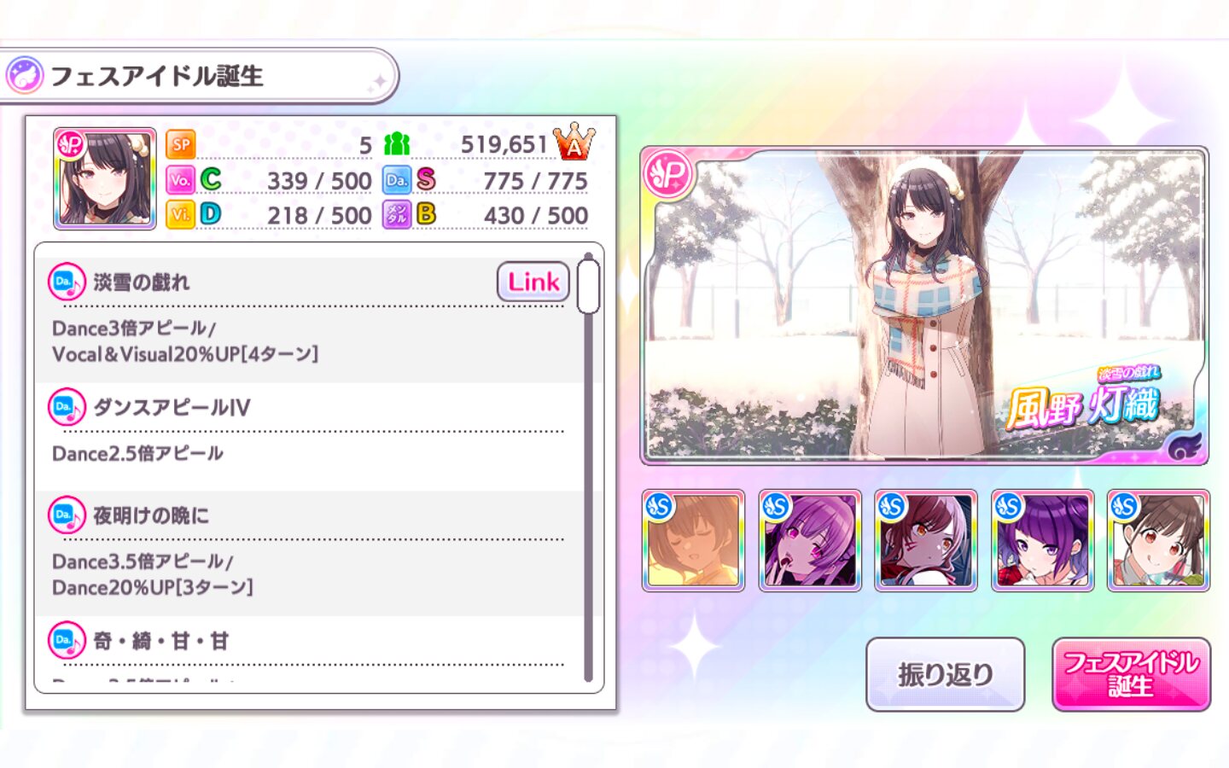Click the 風野灯織 large card illustration
The image size is (1229, 768).
coord(924,305)
